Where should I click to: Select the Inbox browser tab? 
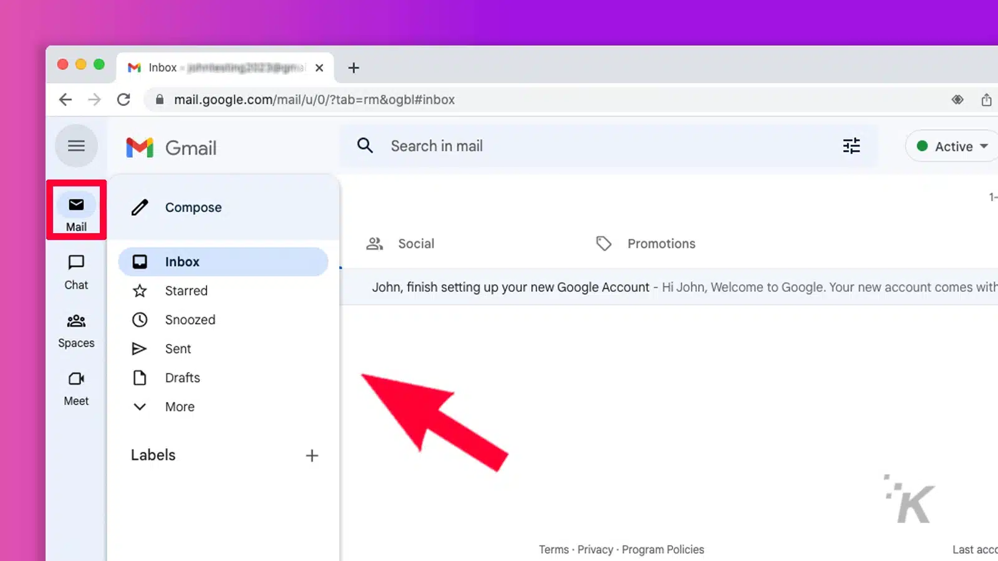point(225,68)
